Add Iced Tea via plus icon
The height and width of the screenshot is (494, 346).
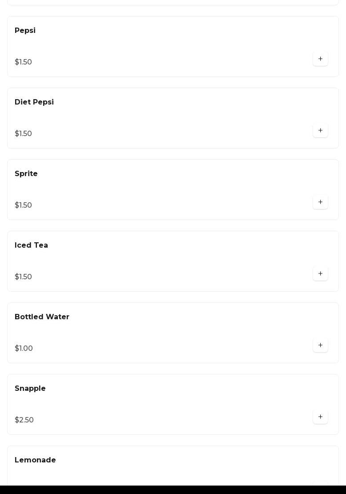pyautogui.click(x=320, y=273)
